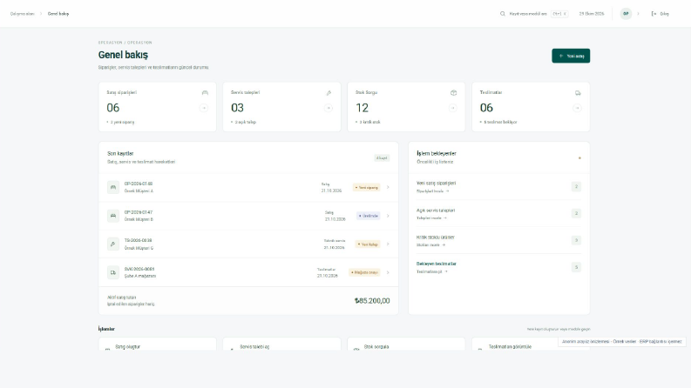The height and width of the screenshot is (388, 691).
Task: Click the wrench icon of Örnek Müşteri C row
Action: [x=113, y=244]
